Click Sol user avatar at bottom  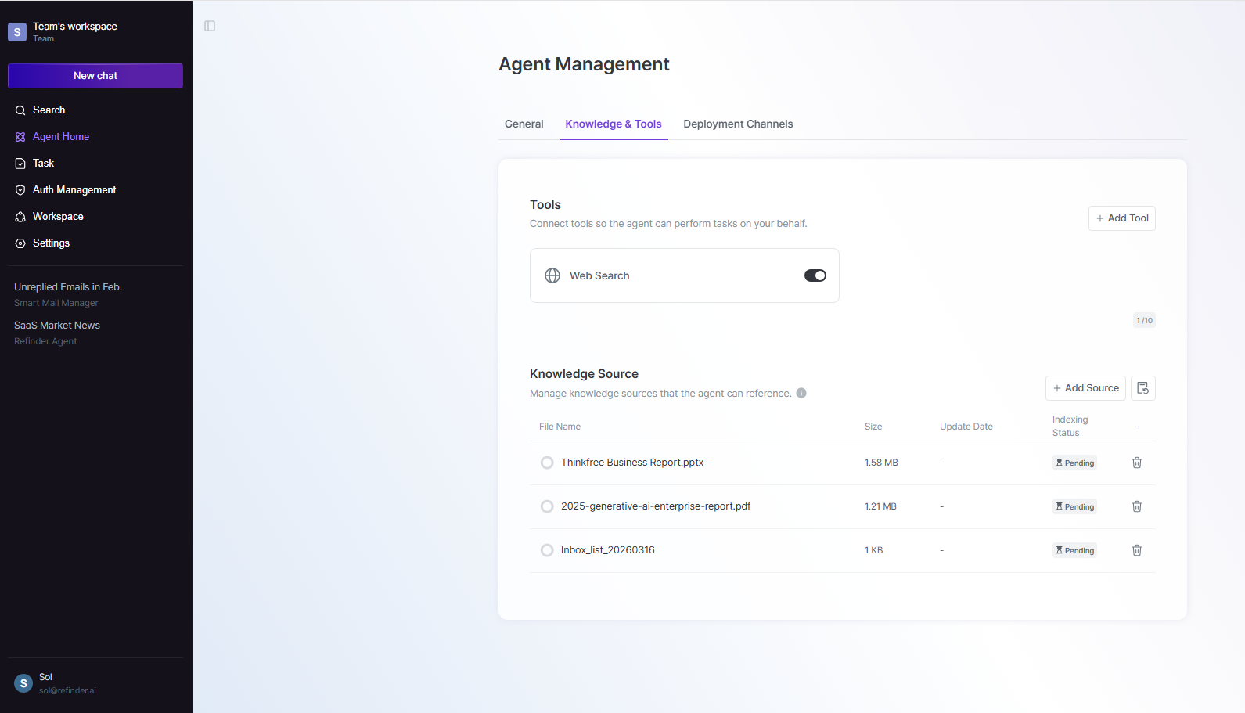click(23, 683)
